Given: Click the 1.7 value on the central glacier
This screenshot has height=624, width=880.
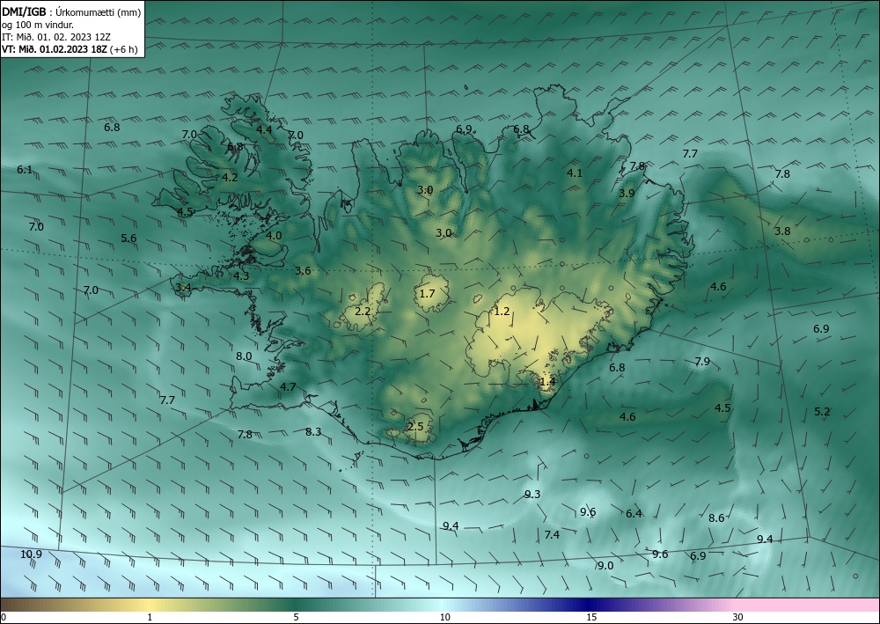Looking at the screenshot, I should tap(427, 293).
